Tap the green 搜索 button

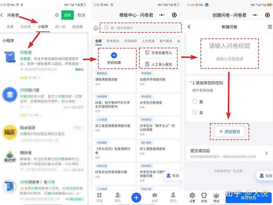pyautogui.click(x=67, y=15)
